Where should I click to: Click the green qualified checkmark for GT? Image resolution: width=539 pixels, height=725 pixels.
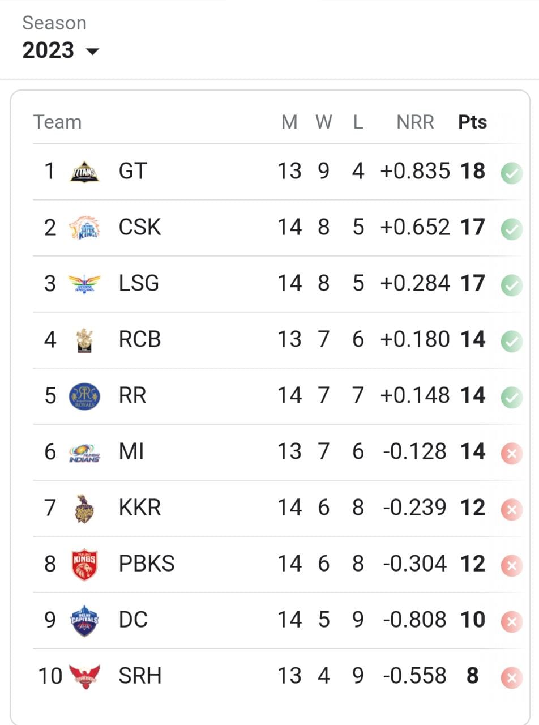(x=511, y=173)
